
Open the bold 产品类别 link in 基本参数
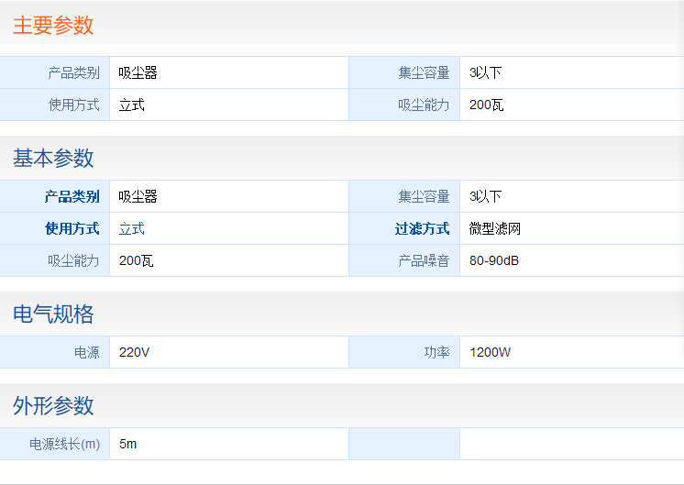(72, 196)
